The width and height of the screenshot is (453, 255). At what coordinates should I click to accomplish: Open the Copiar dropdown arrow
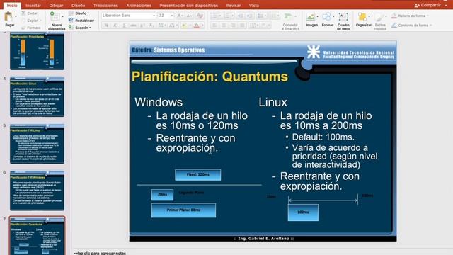pyautogui.click(x=40, y=21)
